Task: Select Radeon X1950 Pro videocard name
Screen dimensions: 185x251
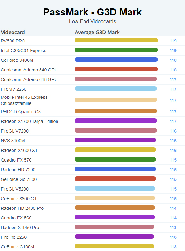Action: tap(20, 228)
